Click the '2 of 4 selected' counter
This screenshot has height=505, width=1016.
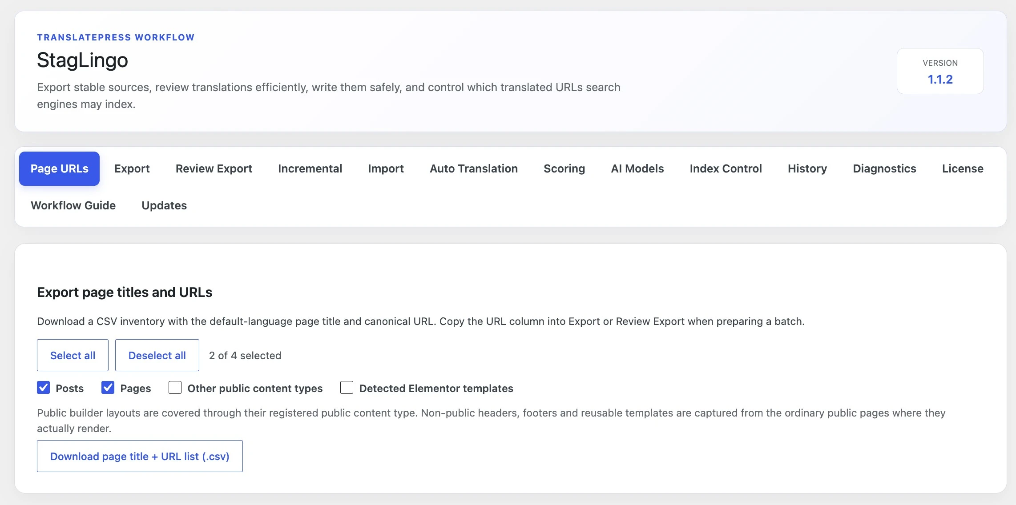pyautogui.click(x=245, y=356)
